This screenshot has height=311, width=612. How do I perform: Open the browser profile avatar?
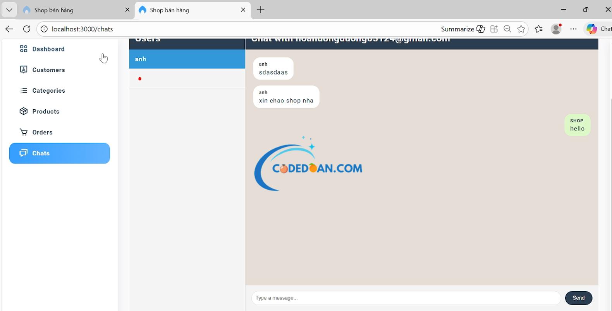pos(556,29)
